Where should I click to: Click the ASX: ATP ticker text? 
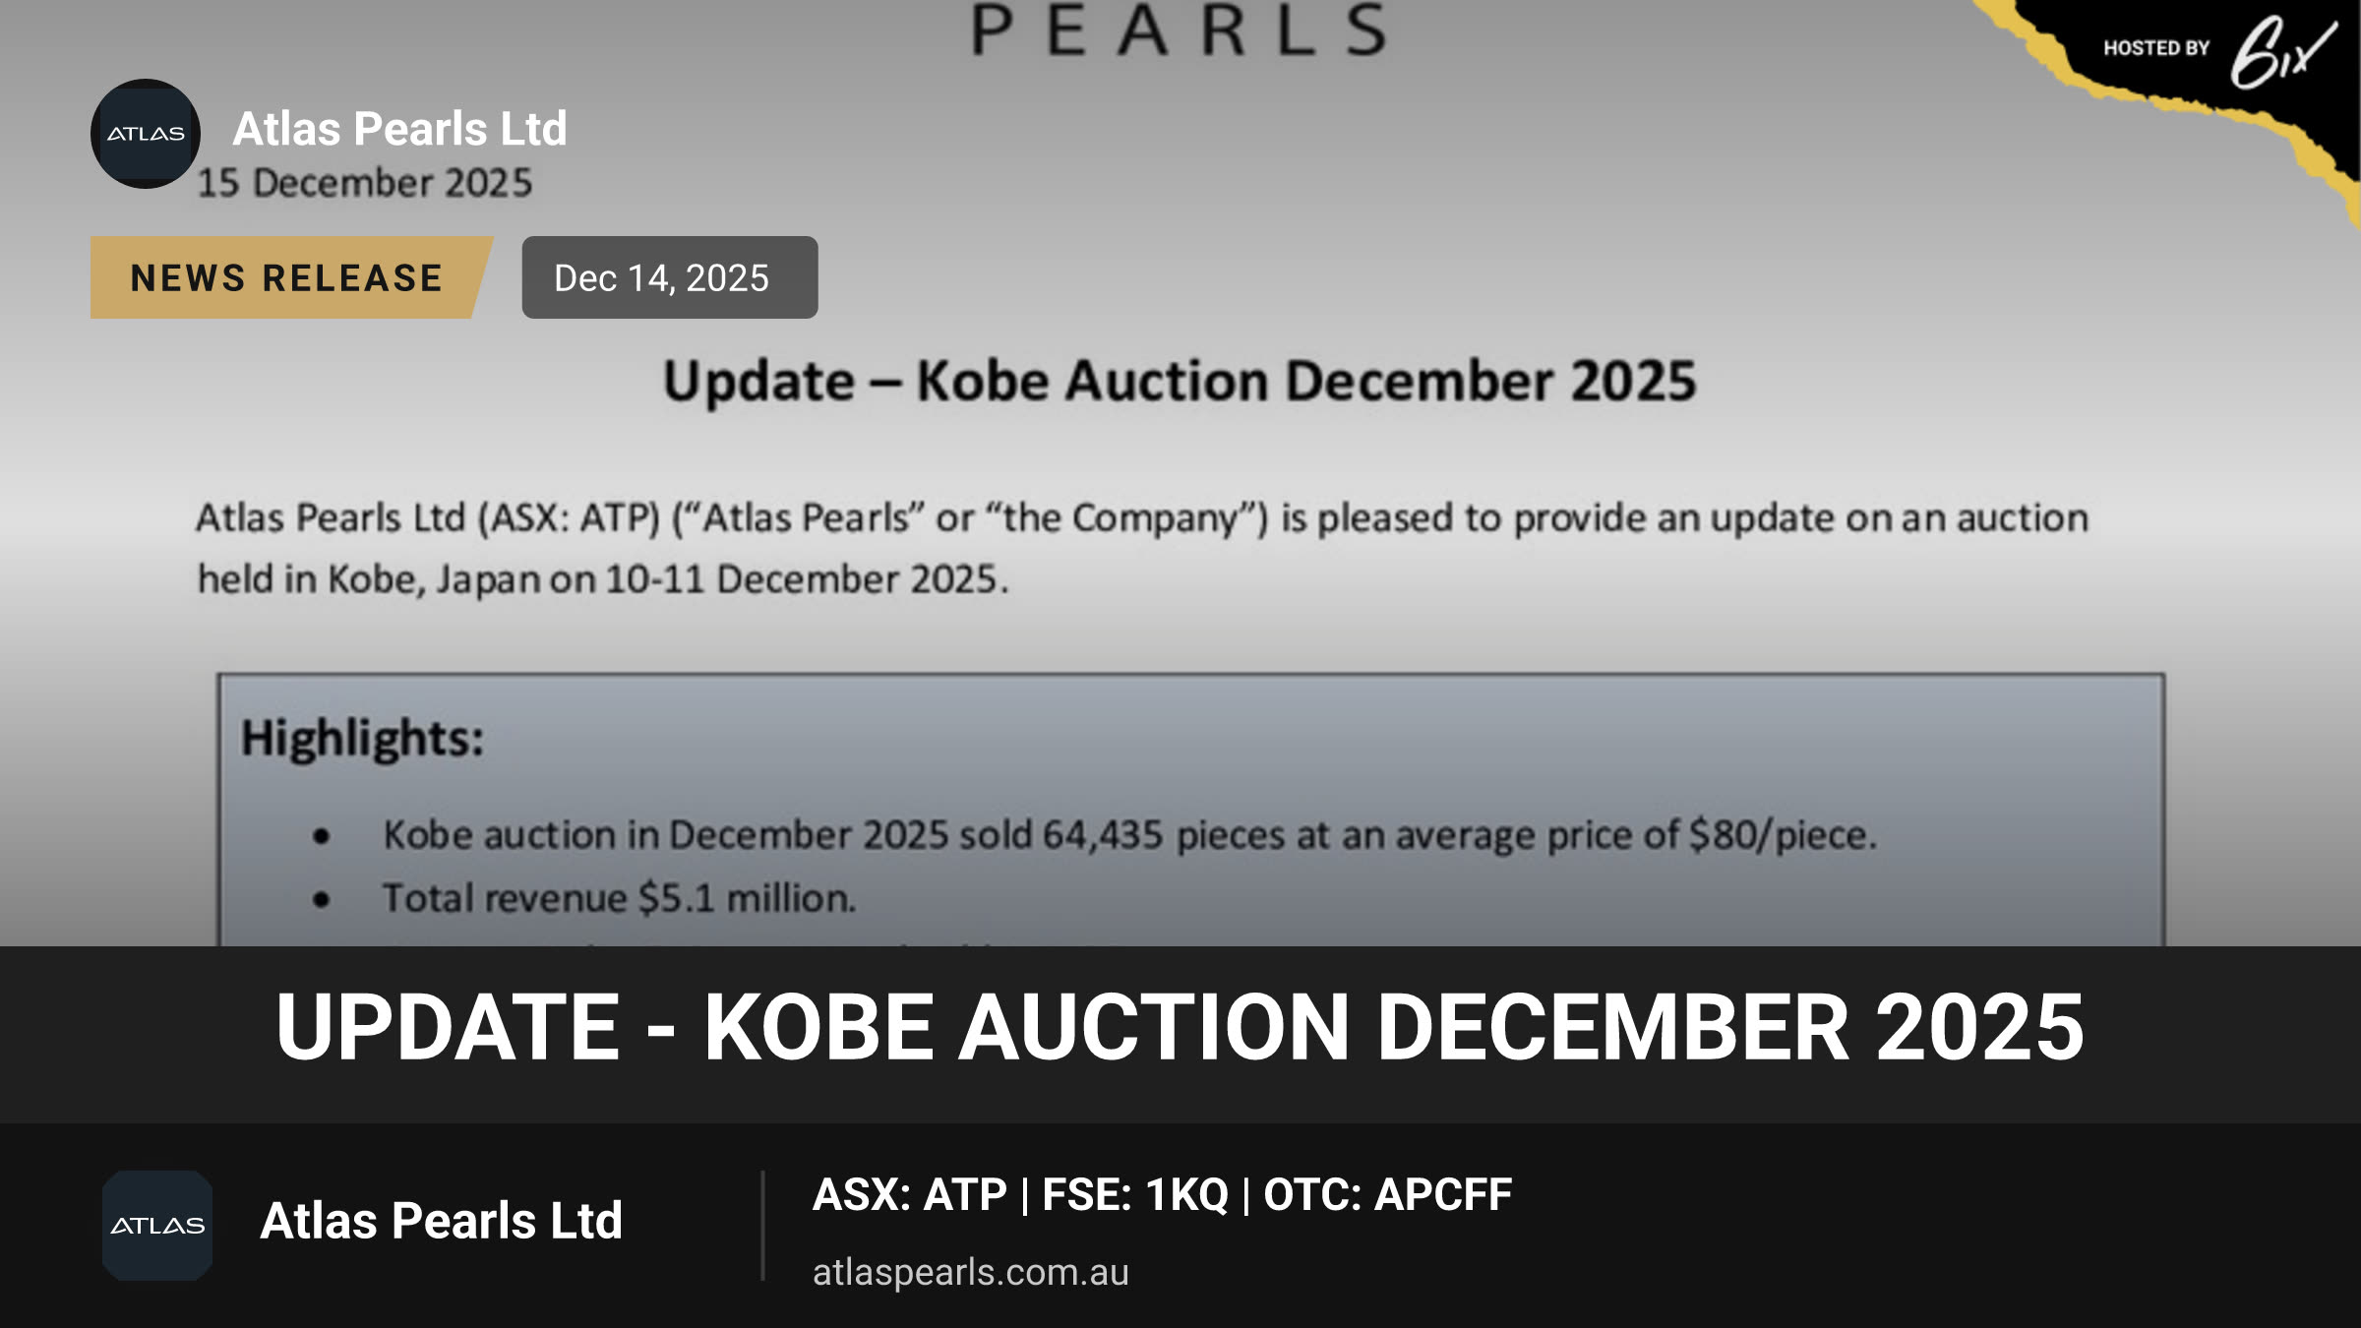[910, 1195]
